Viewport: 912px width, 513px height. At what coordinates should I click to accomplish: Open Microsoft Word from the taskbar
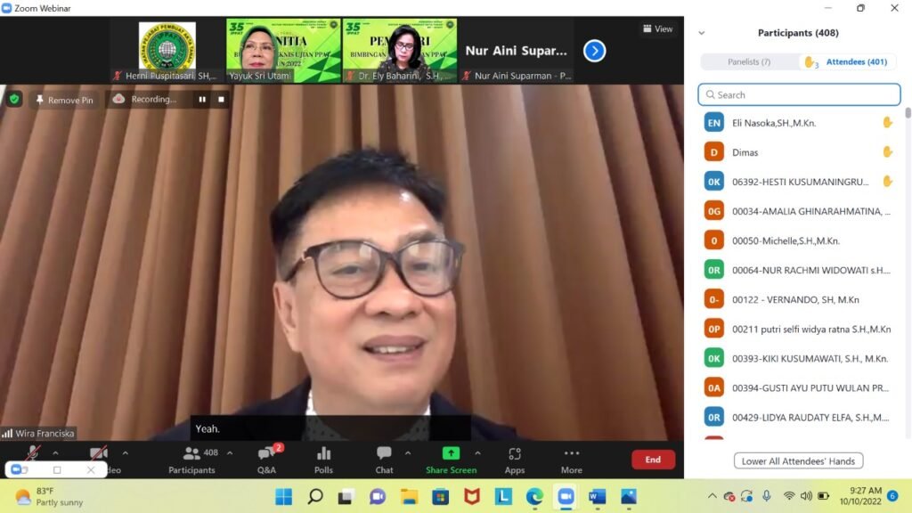[598, 497]
